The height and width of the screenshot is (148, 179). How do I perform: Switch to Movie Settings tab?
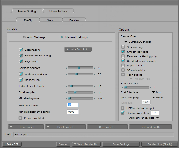point(59,11)
